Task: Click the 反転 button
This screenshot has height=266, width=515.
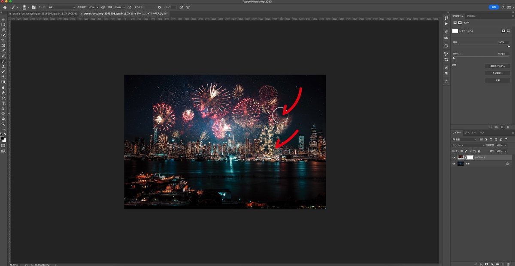Action: [x=497, y=80]
